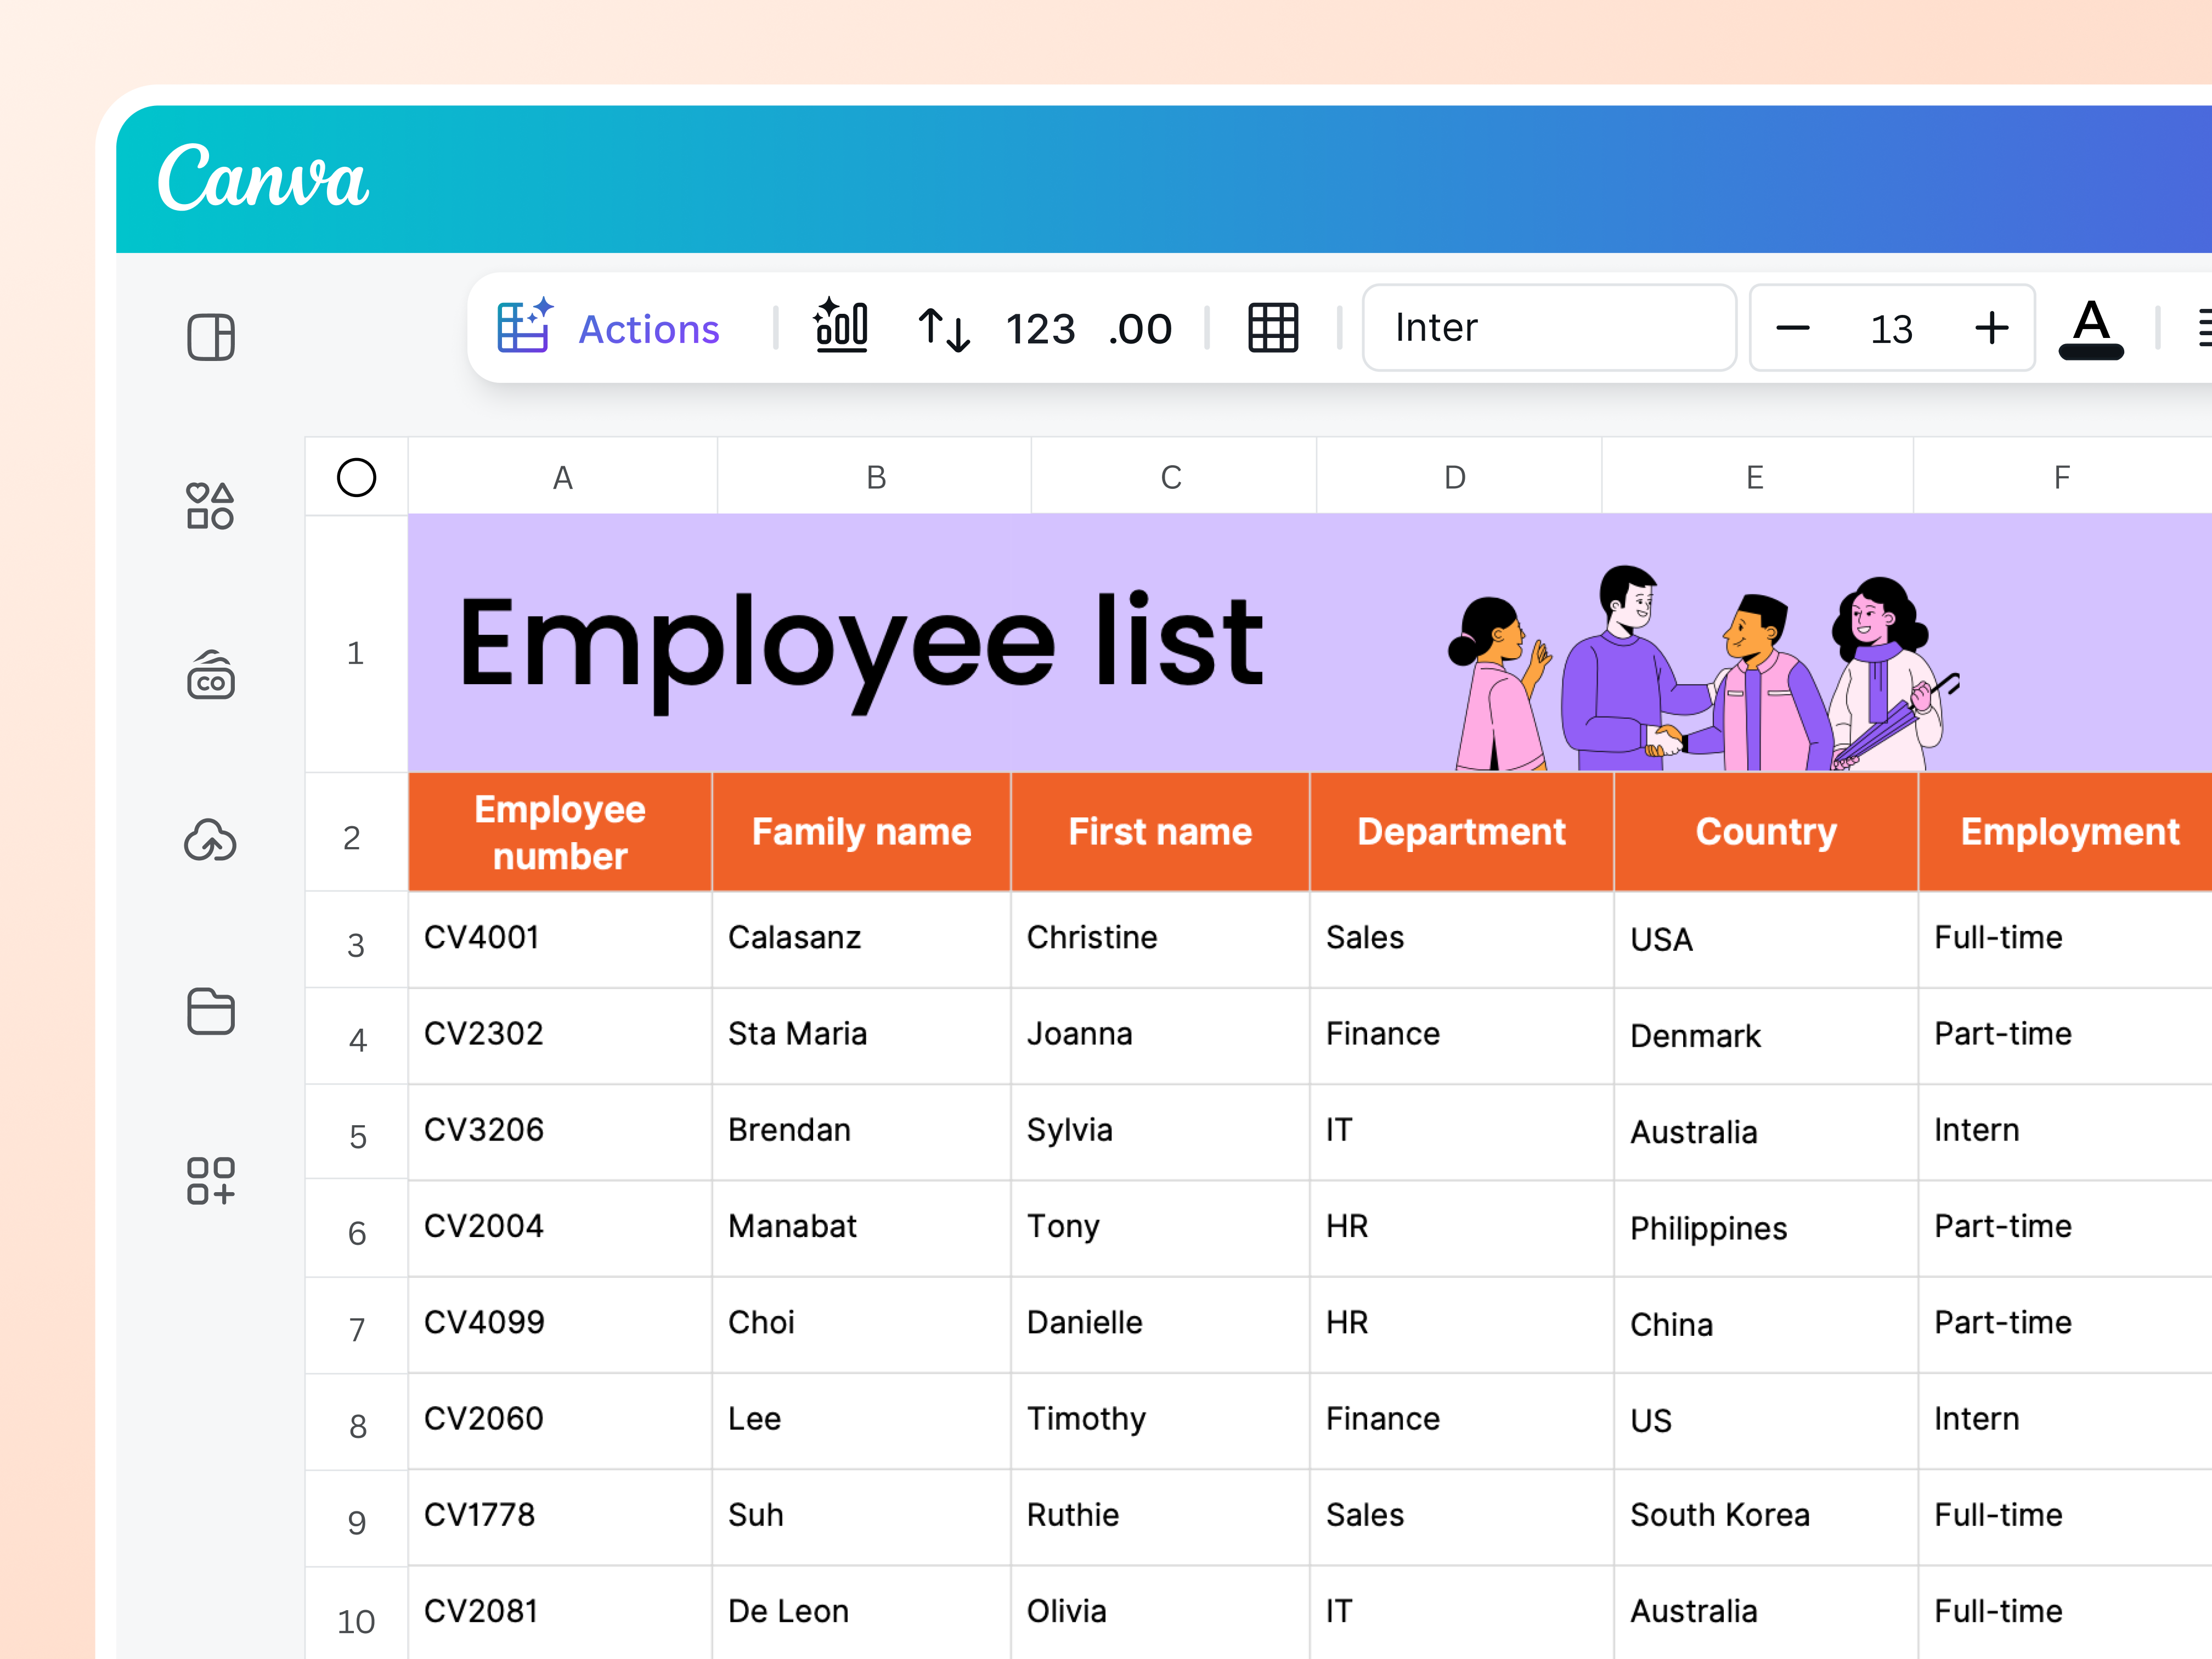Click the sparkle chart icon
2212x1659 pixels.
pyautogui.click(x=841, y=326)
